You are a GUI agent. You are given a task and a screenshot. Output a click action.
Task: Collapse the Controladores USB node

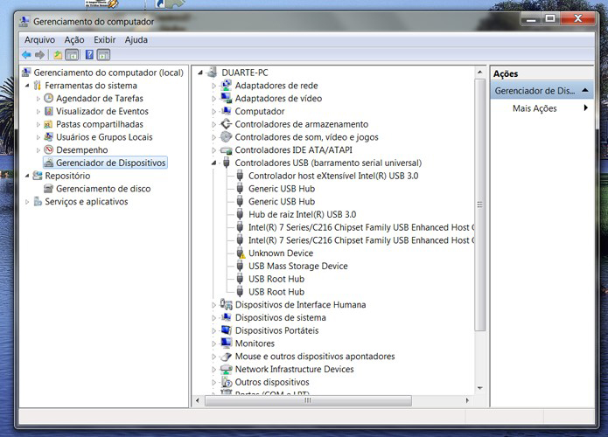pos(213,163)
